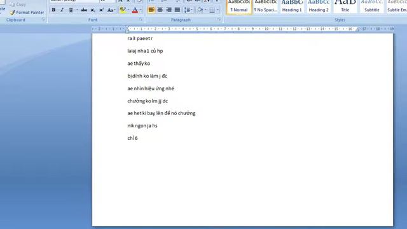Apply Title style

345,6
